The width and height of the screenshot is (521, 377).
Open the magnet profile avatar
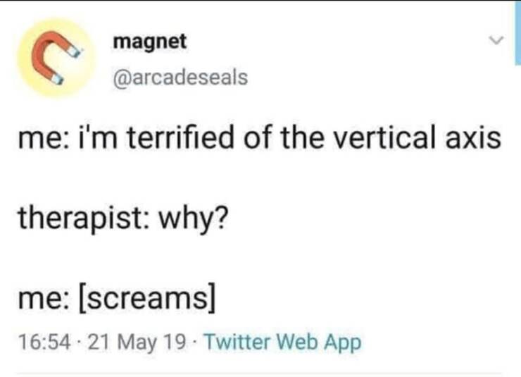[54, 59]
